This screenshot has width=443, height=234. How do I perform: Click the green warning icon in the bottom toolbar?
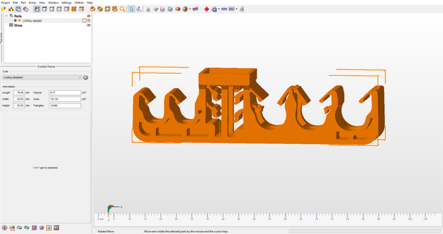[12, 228]
